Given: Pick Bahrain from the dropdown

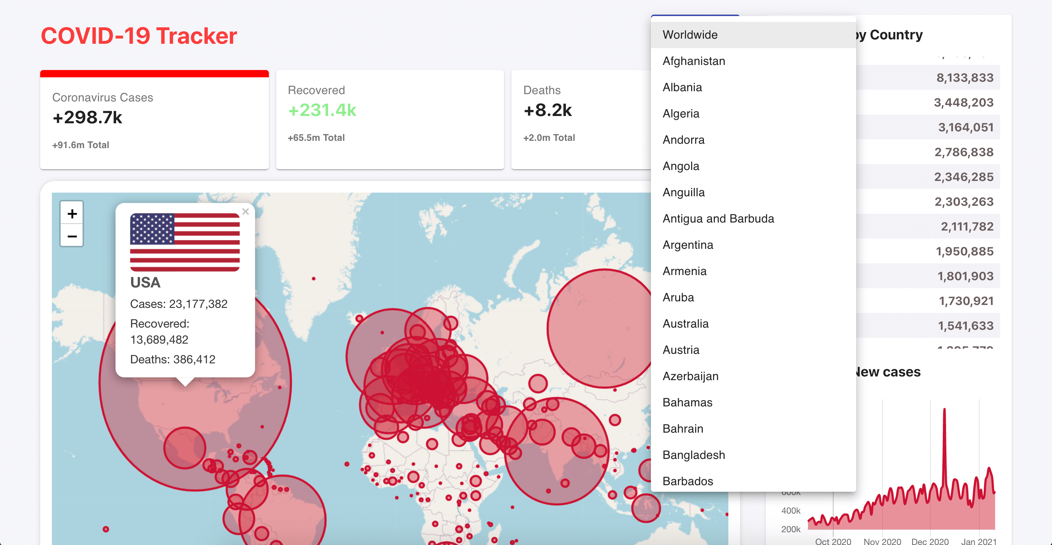Looking at the screenshot, I should [x=753, y=429].
